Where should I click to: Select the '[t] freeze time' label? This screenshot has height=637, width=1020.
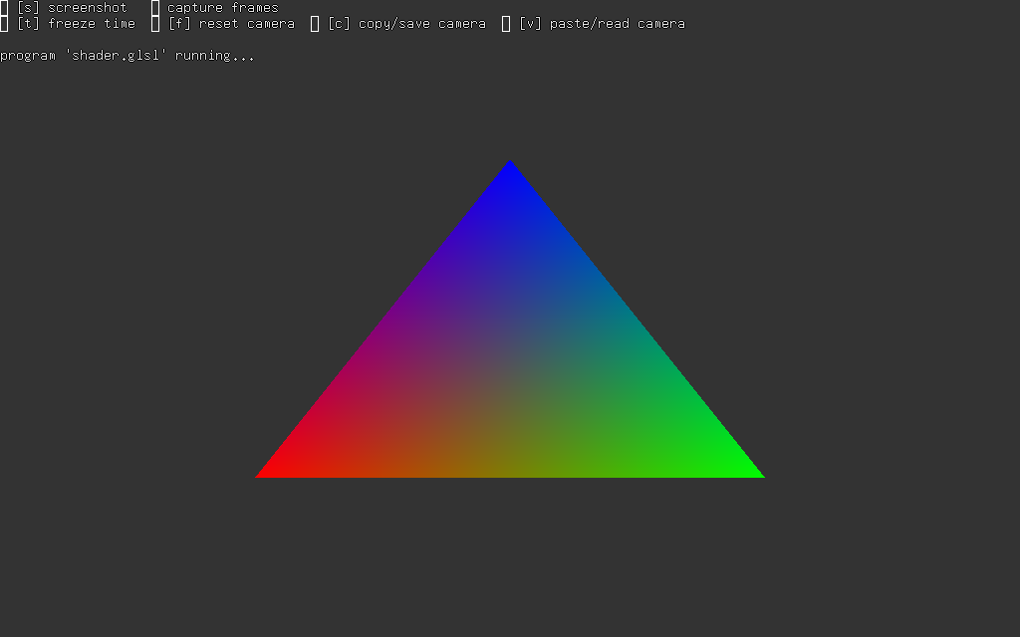click(x=76, y=24)
